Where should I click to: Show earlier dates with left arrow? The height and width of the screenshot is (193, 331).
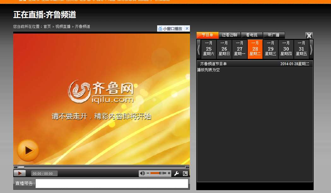click(x=198, y=49)
